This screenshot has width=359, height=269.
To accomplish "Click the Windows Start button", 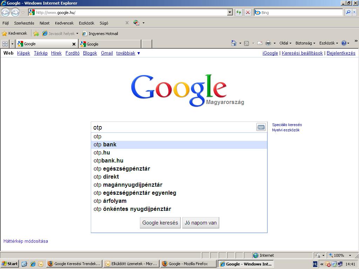I will pyautogui.click(x=10, y=264).
